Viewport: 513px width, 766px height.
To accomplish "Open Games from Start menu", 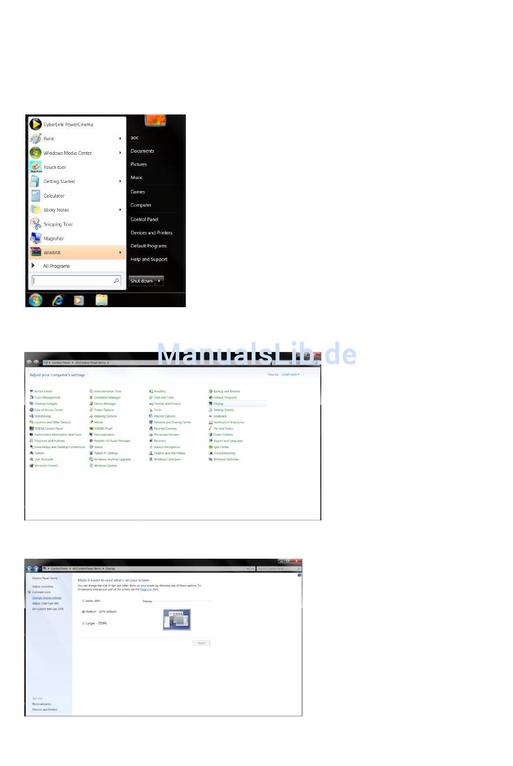I will tap(138, 192).
